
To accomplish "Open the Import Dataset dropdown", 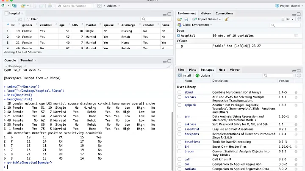I will coord(207,19).
